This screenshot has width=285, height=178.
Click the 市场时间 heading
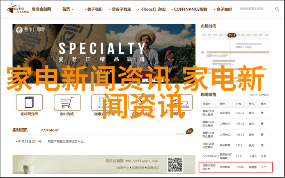(209, 26)
